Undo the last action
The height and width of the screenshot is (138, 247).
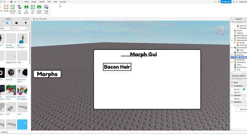pos(19,2)
